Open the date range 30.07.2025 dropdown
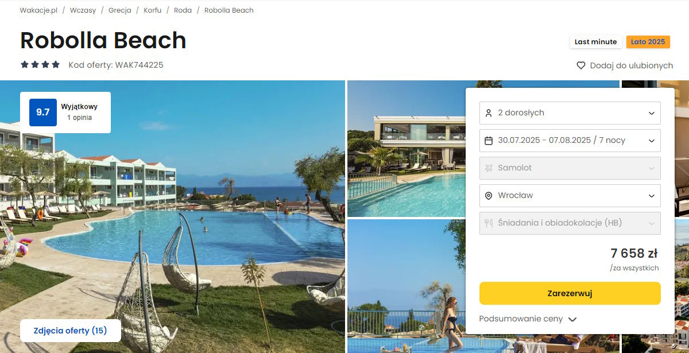 pyautogui.click(x=570, y=141)
